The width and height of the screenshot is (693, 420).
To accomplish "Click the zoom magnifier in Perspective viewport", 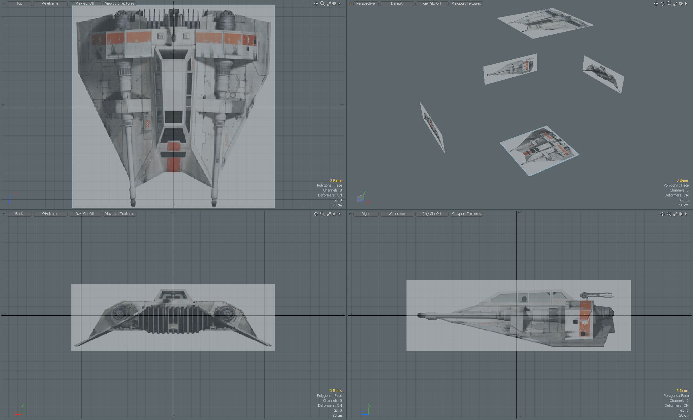I will pos(669,4).
